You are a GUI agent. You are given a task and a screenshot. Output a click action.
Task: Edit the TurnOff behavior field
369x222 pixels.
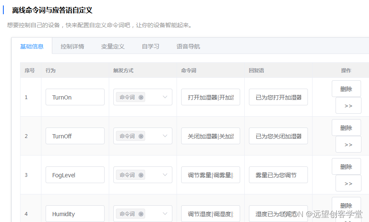[75, 136]
